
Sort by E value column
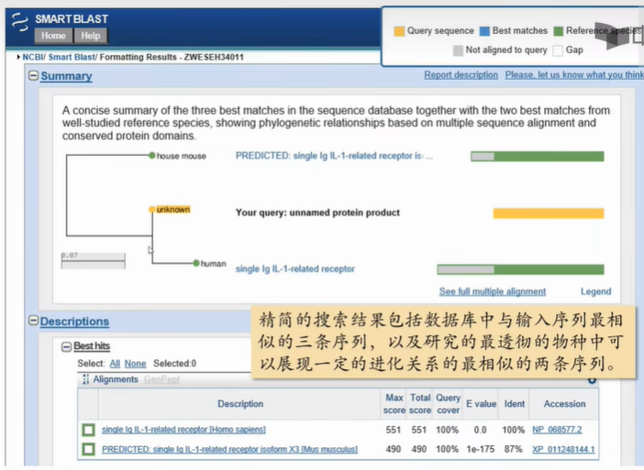coord(481,404)
